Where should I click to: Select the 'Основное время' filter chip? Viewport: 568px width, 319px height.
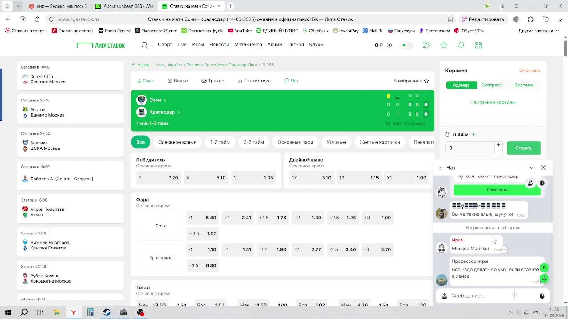pos(177,142)
